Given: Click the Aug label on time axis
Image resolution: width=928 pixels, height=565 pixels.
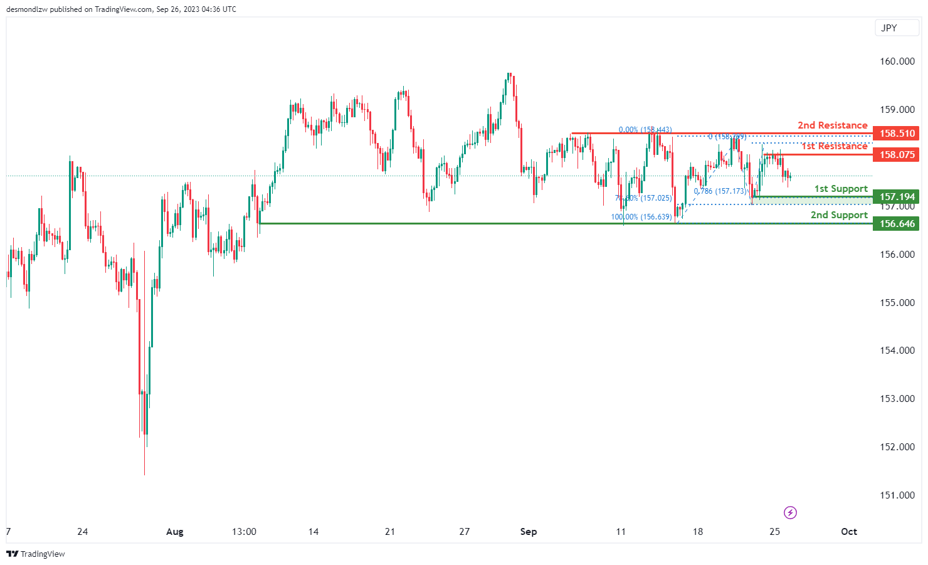Looking at the screenshot, I should pos(175,532).
